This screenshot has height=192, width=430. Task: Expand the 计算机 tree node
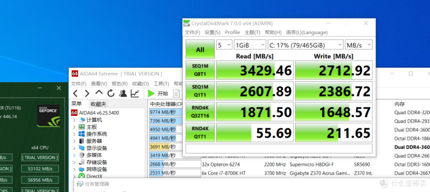point(74,120)
